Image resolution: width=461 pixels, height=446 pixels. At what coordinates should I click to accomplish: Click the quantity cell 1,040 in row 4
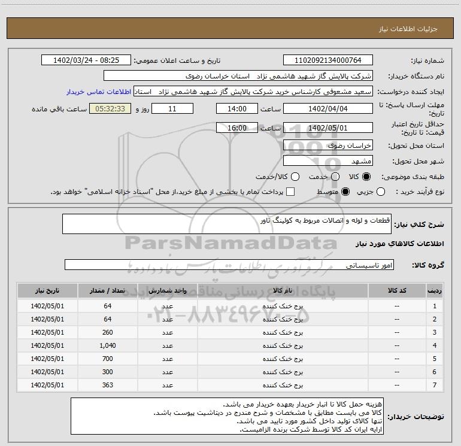(108, 345)
